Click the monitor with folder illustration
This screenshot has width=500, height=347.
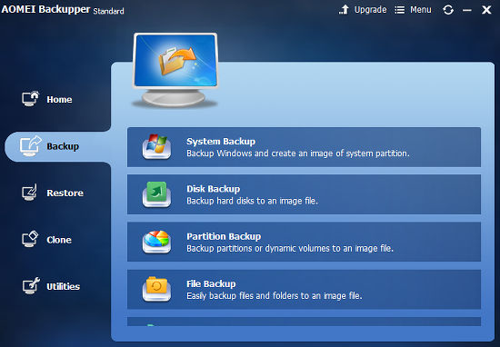point(175,70)
